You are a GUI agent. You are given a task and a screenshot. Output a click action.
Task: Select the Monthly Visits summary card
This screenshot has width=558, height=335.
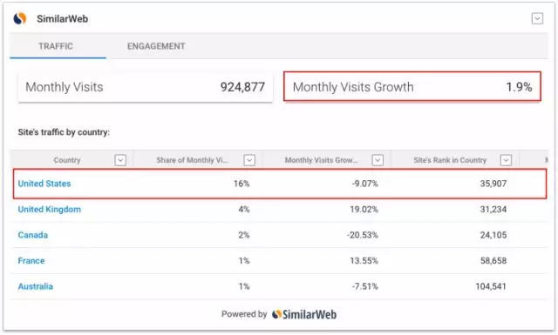click(x=146, y=87)
